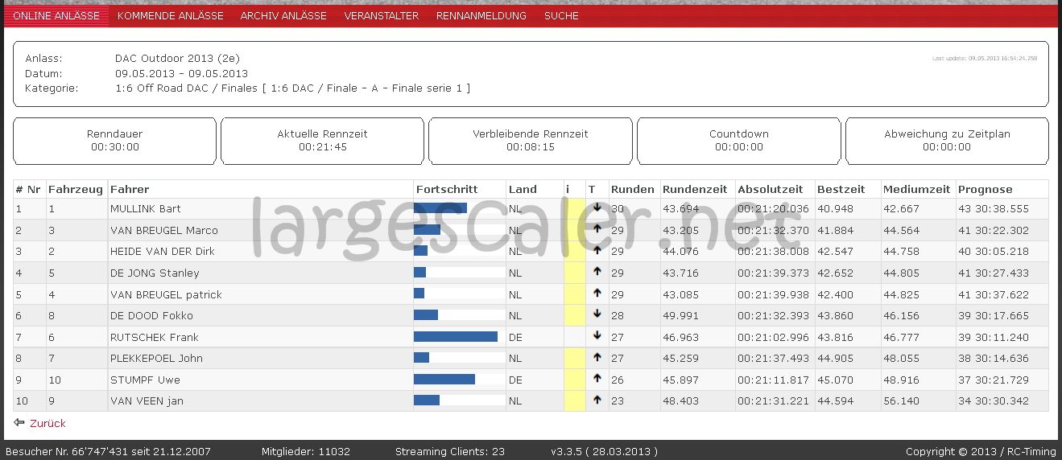
Task: Click the down arrow in RUTSCHEK Frank's row
Action: [597, 336]
